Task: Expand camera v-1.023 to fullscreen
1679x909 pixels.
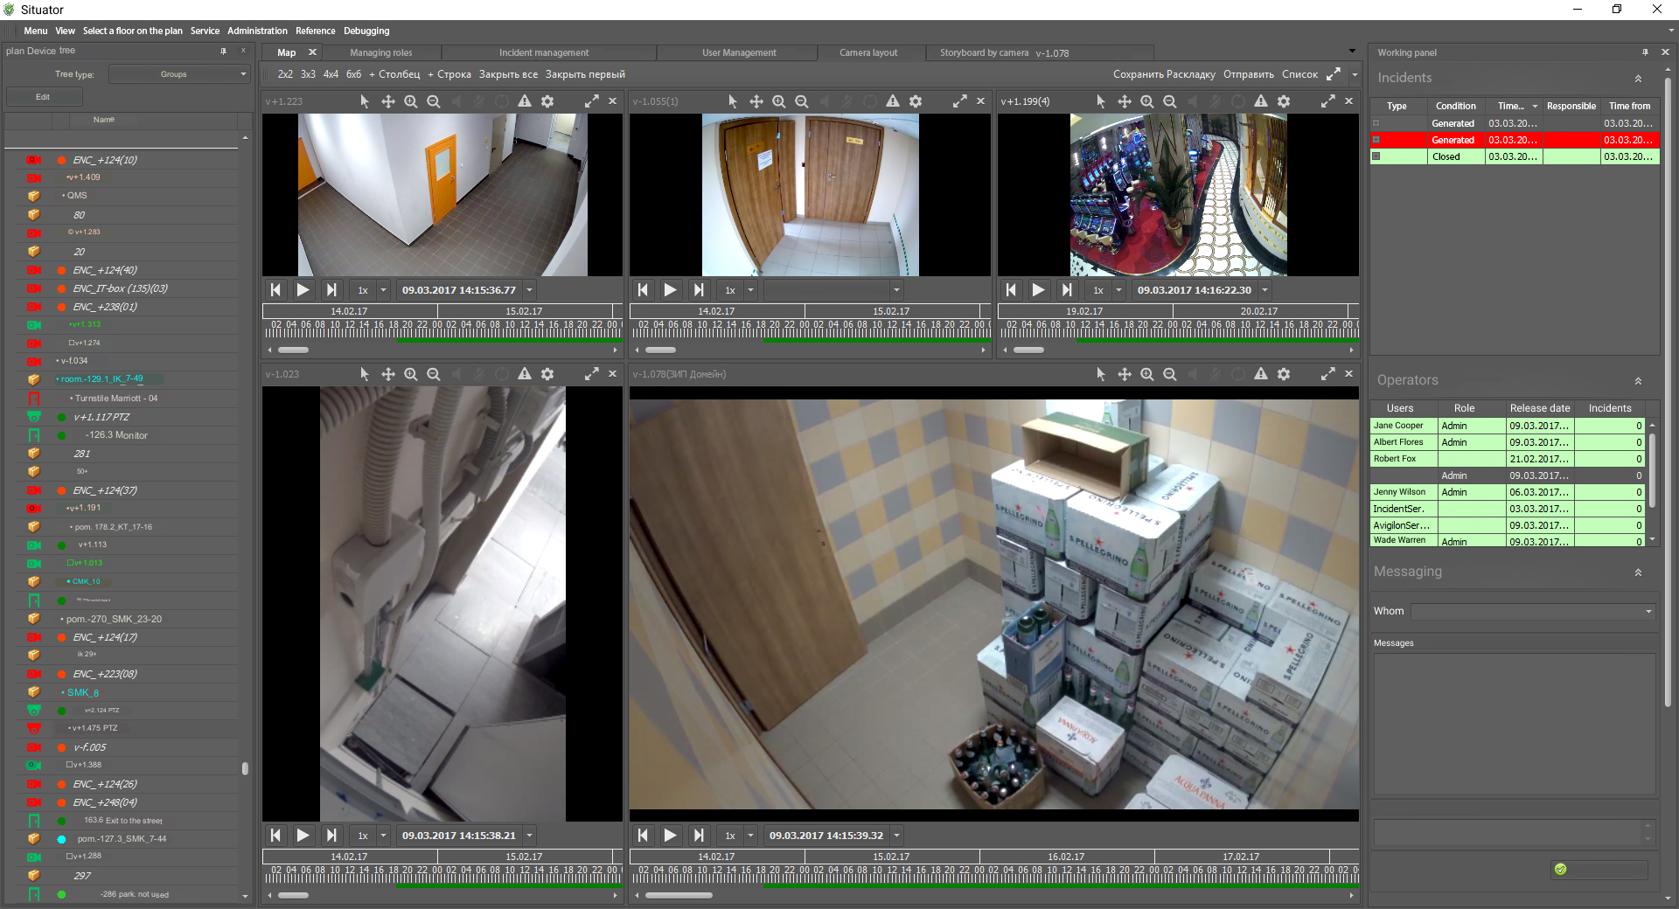Action: [592, 374]
